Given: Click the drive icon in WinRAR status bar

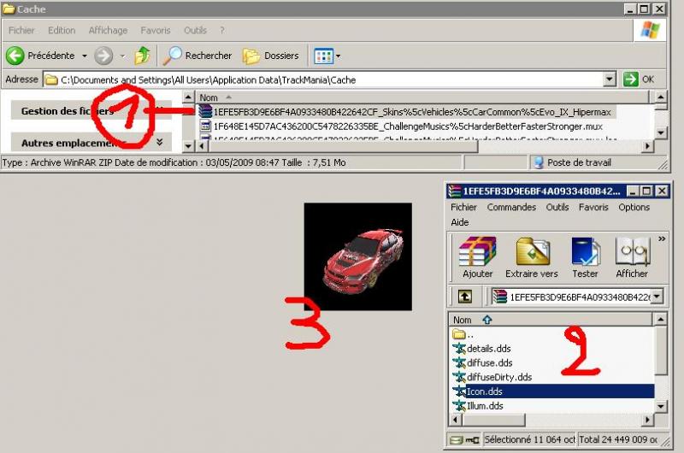Looking at the screenshot, I should click(x=457, y=440).
